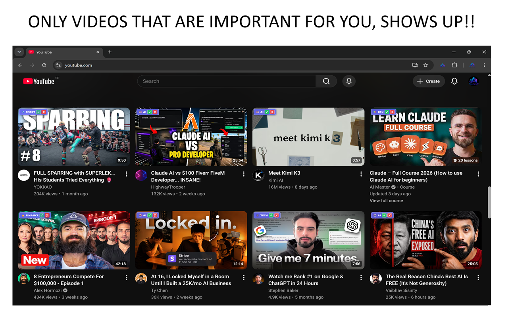Go back with the browser back arrow

pyautogui.click(x=20, y=65)
